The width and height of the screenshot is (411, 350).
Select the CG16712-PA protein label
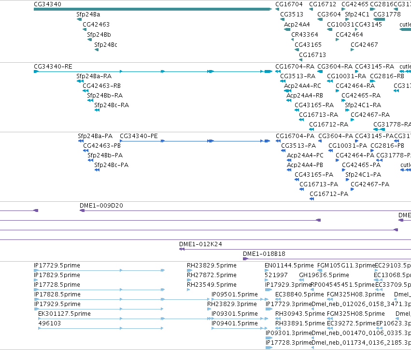tap(329, 195)
